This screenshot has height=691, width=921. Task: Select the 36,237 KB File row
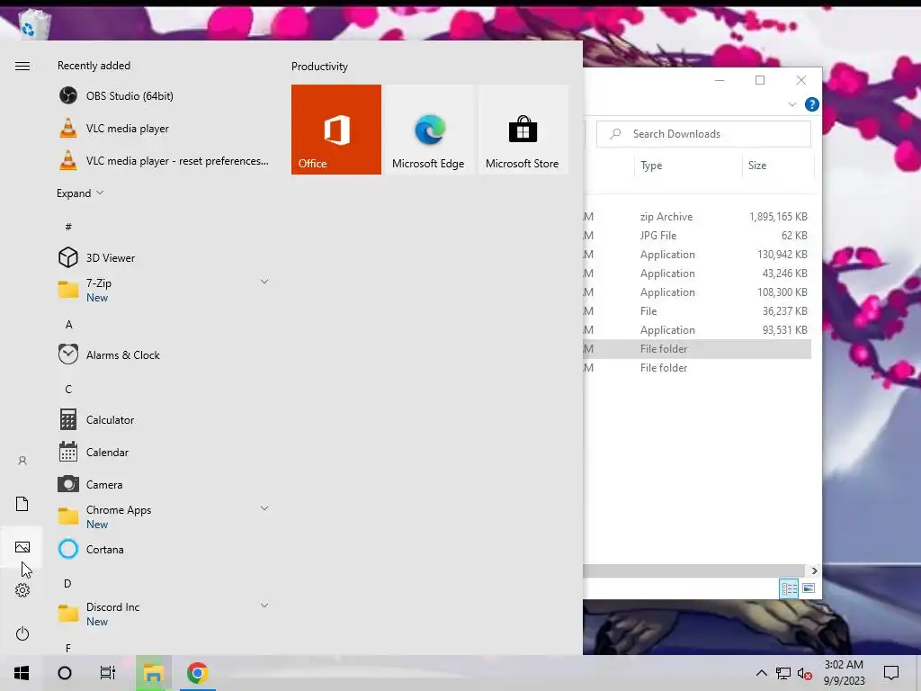[x=697, y=310]
